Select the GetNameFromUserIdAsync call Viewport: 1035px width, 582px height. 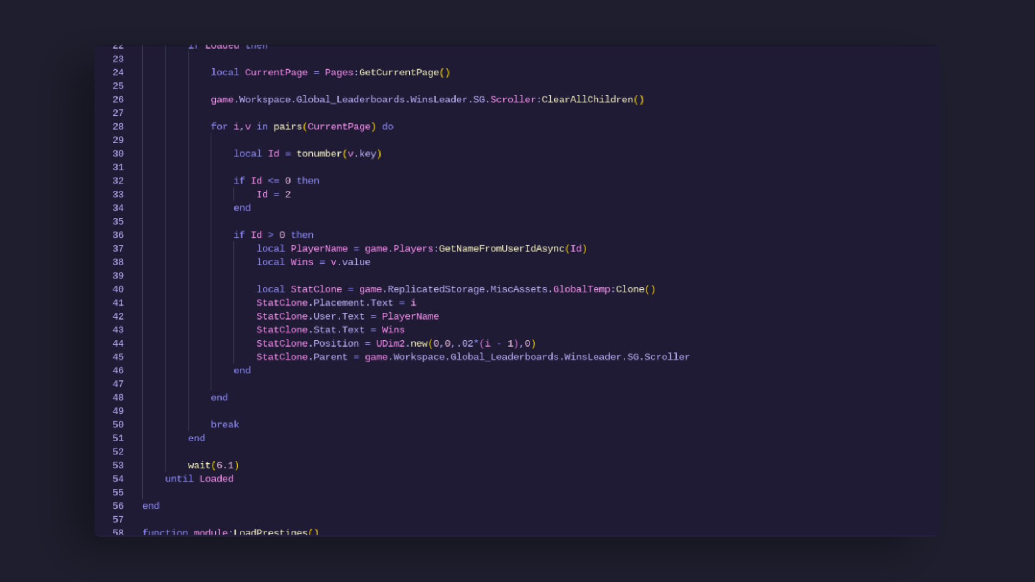tap(501, 248)
